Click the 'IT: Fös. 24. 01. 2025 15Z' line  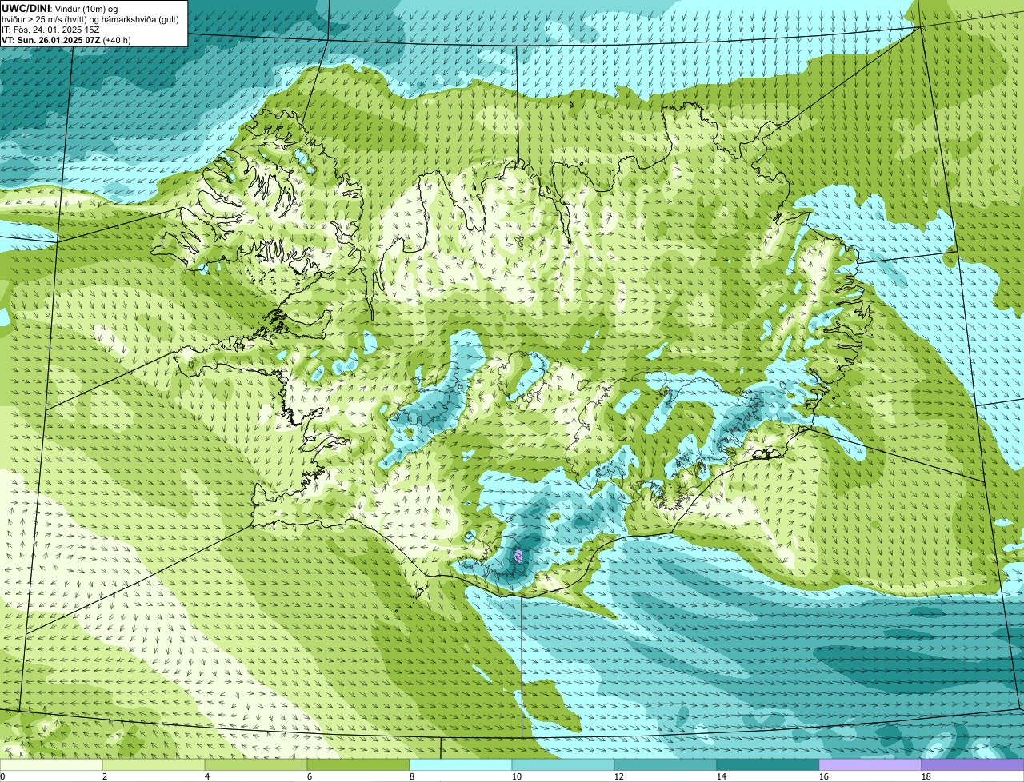[50, 29]
